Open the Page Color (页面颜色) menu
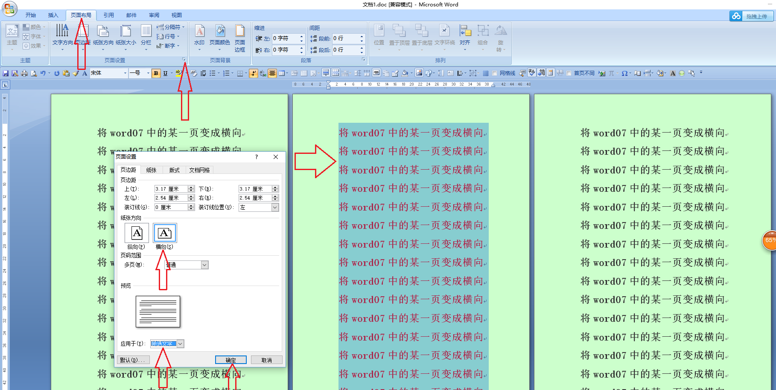Screen dimensions: 776x390 [220, 38]
